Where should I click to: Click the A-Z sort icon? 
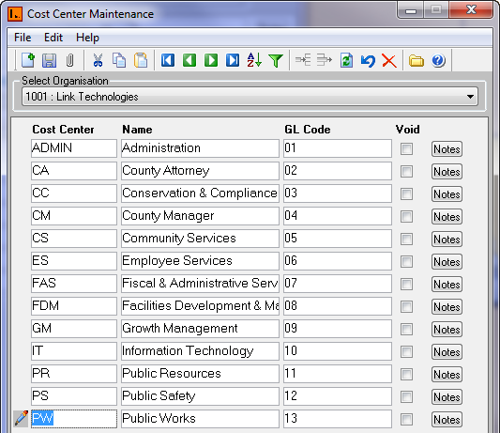point(254,60)
